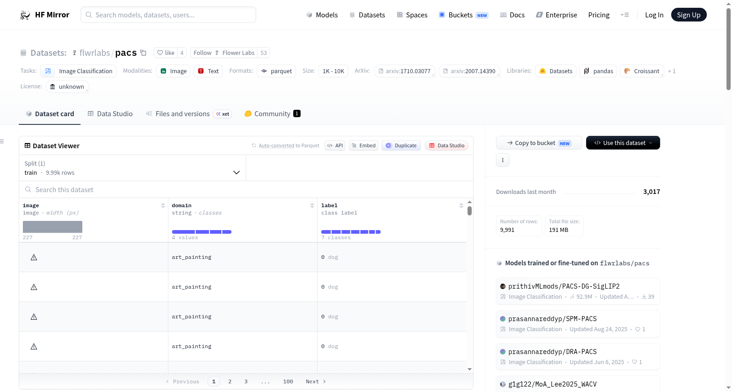
Task: Open Enterprise in top navigation
Action: [557, 15]
